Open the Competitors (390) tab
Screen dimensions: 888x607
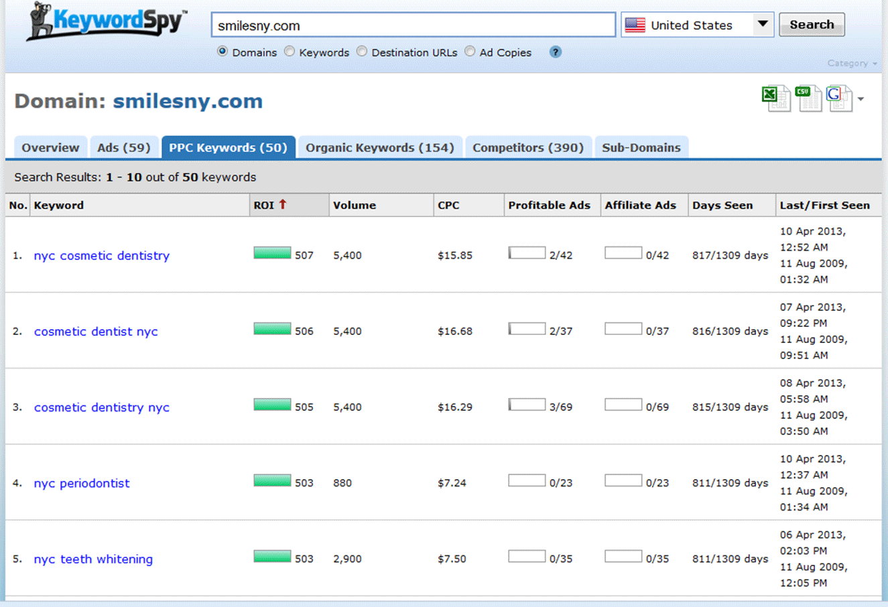pos(527,147)
